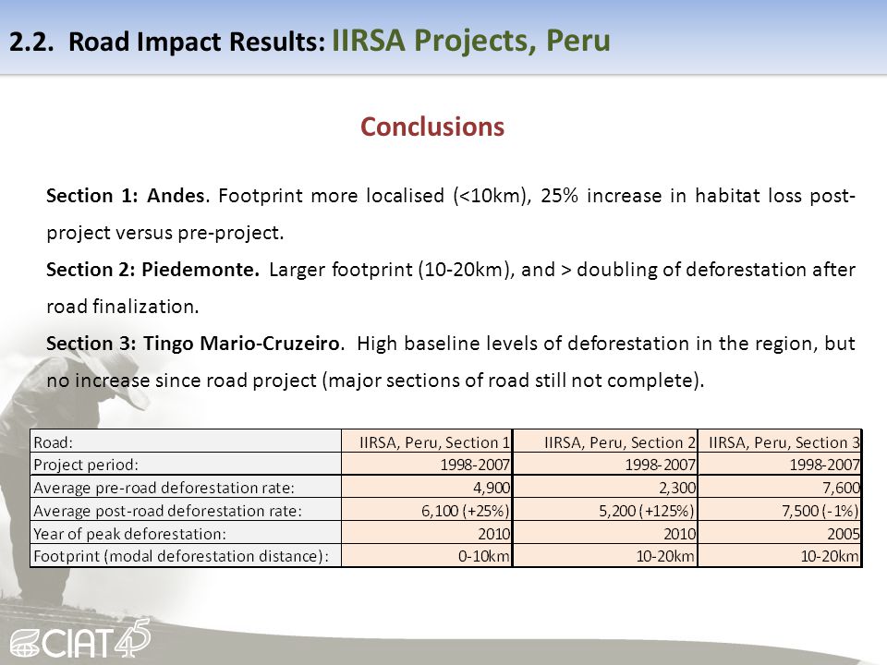Viewport: 887px width, 665px height.
Task: Select the slide title 'IIRSA Projects, Peru'
Action: (470, 40)
